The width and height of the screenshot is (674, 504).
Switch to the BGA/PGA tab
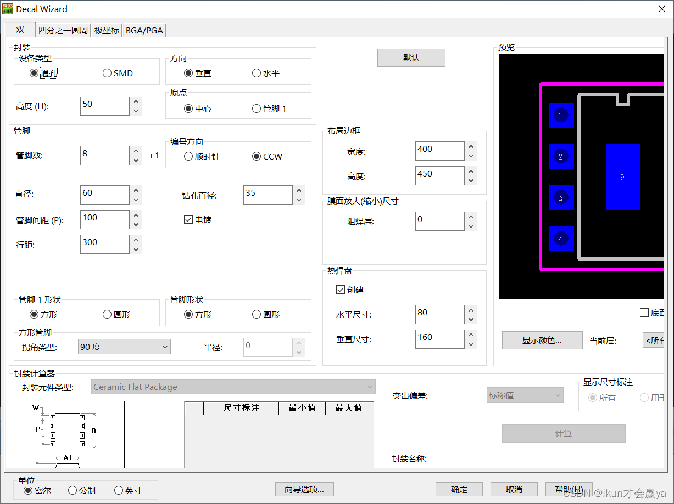144,30
